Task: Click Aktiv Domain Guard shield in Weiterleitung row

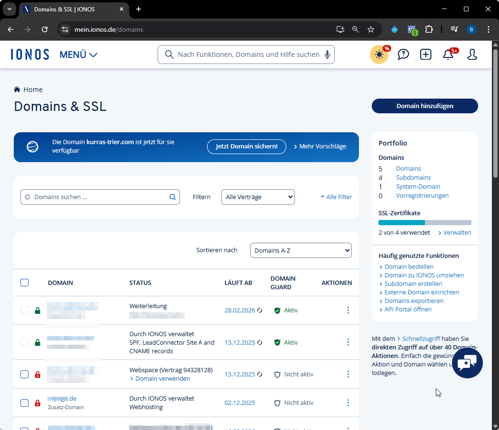Action: tap(277, 311)
